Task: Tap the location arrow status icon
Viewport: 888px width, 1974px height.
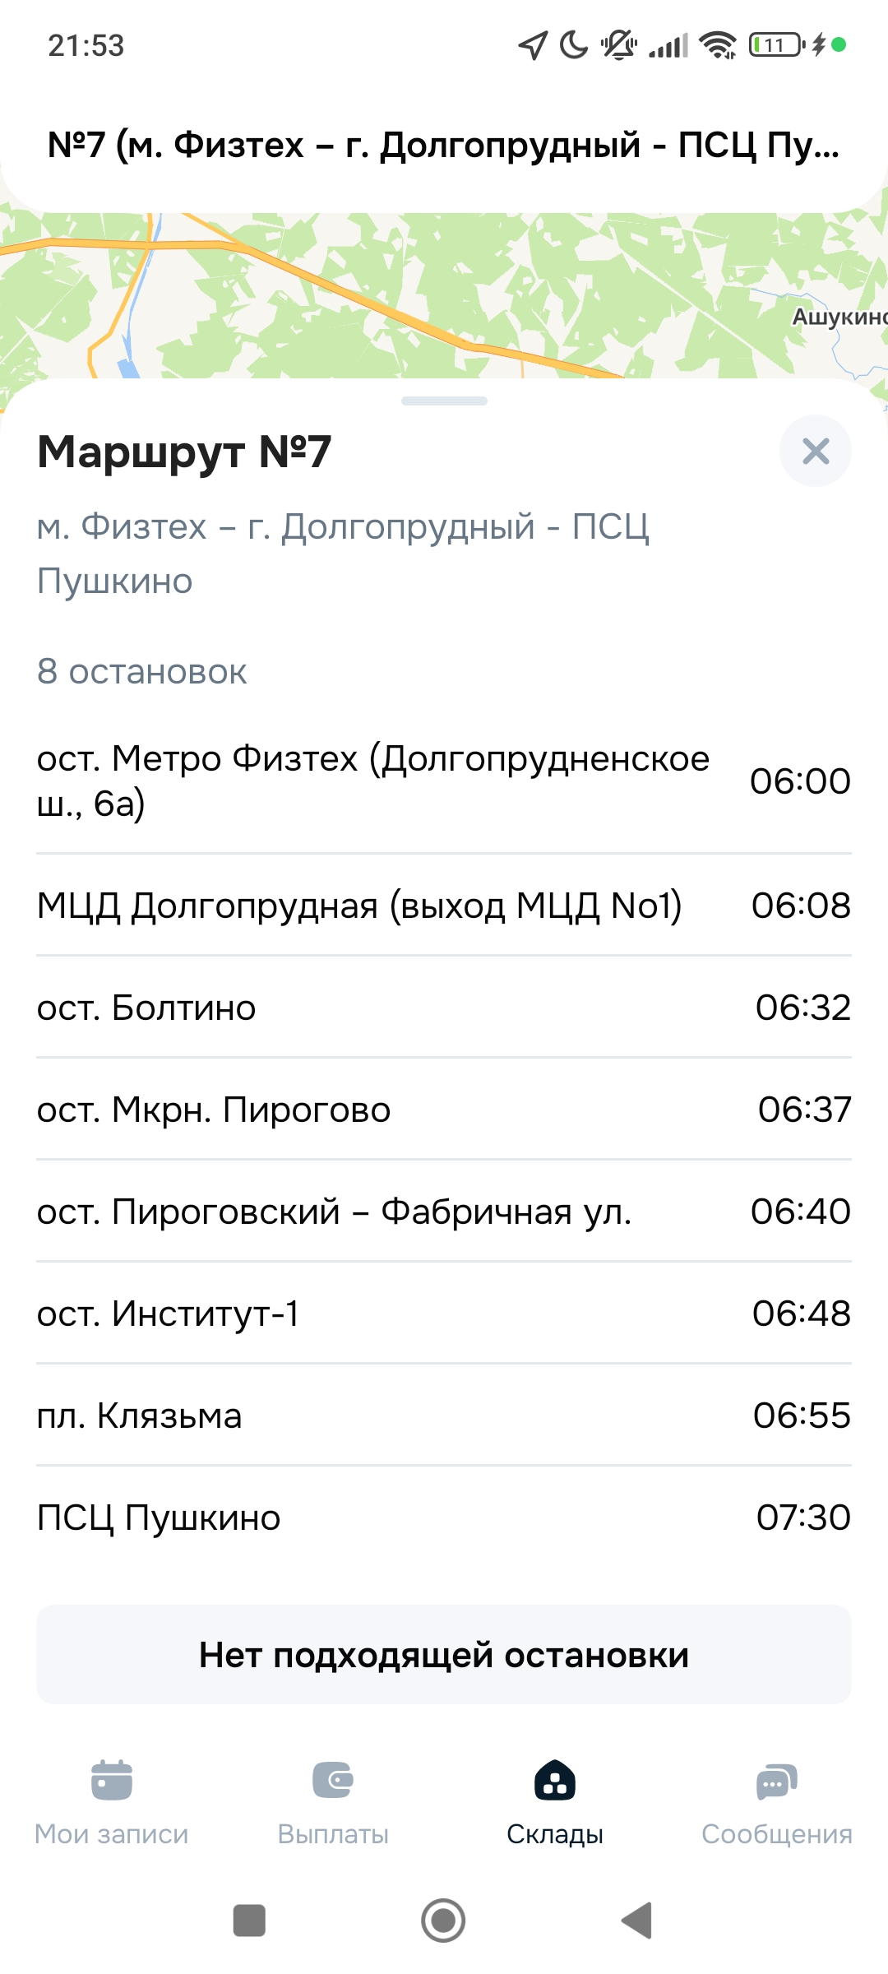Action: click(x=533, y=45)
